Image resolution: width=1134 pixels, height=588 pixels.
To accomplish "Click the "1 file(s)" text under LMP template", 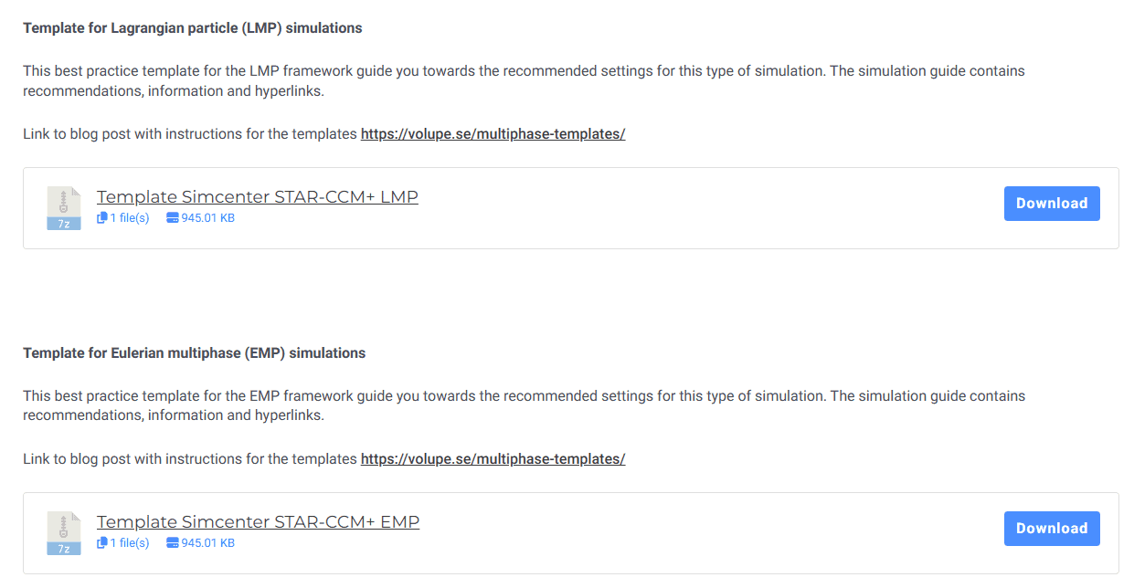I will (130, 218).
